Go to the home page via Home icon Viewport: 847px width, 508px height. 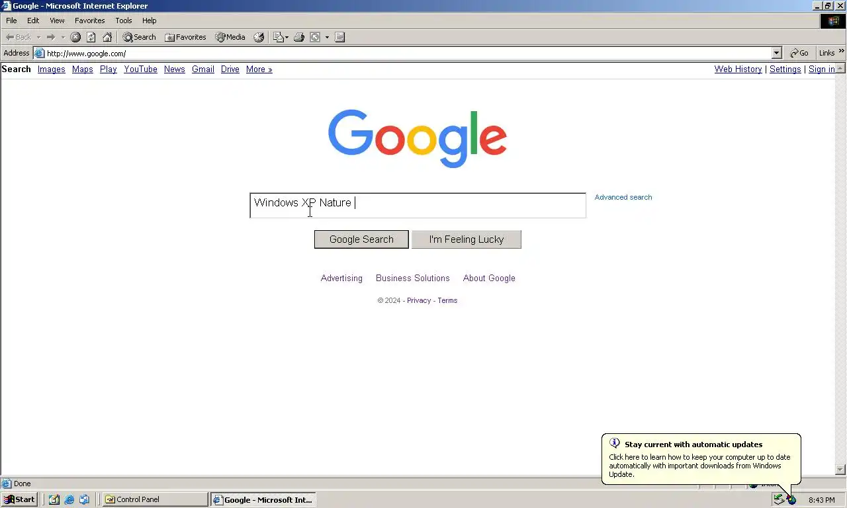[x=107, y=37]
